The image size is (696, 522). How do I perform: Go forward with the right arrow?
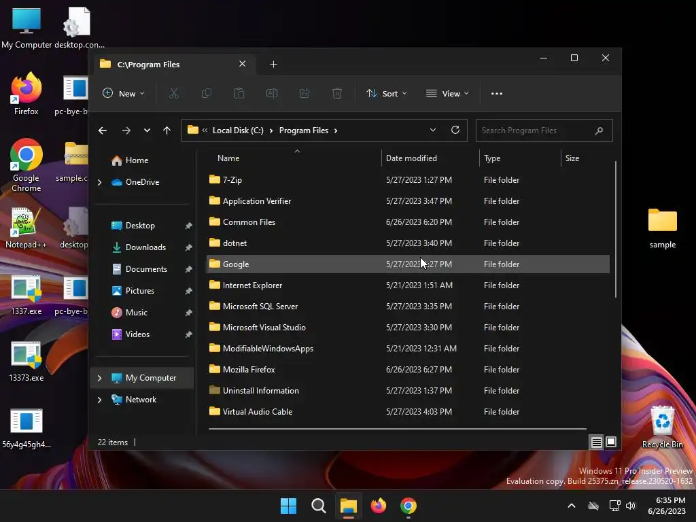[x=126, y=130]
